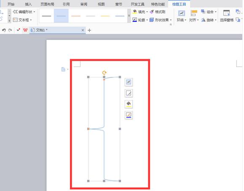
Task: Click the redo arrow icon
Action: tap(10, 30)
